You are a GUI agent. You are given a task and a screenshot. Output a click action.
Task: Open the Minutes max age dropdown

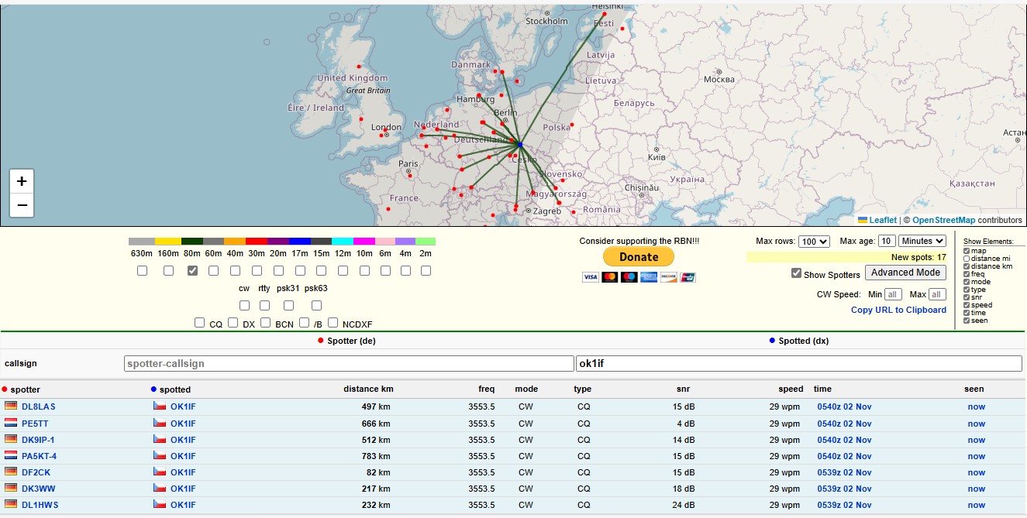(922, 242)
